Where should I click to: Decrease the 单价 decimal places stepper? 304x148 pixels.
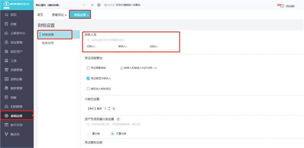click(x=109, y=110)
